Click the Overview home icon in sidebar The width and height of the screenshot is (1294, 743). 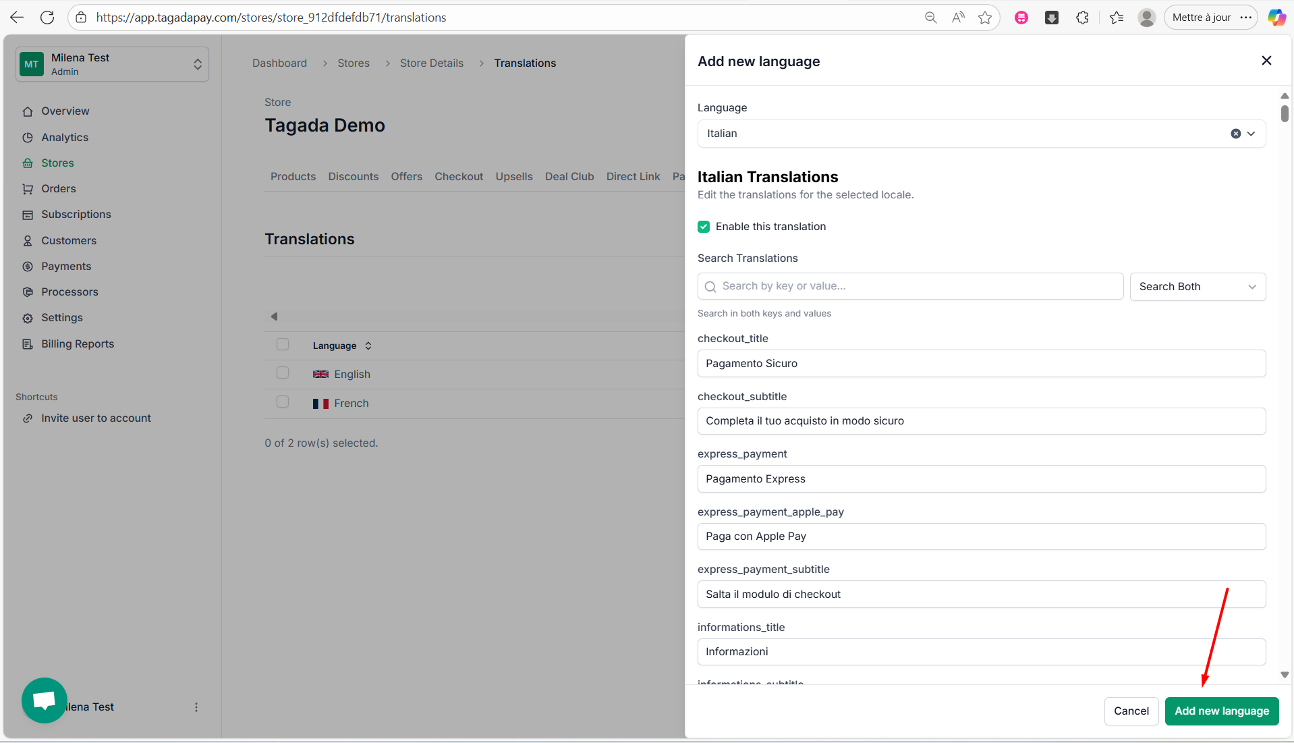(x=28, y=111)
